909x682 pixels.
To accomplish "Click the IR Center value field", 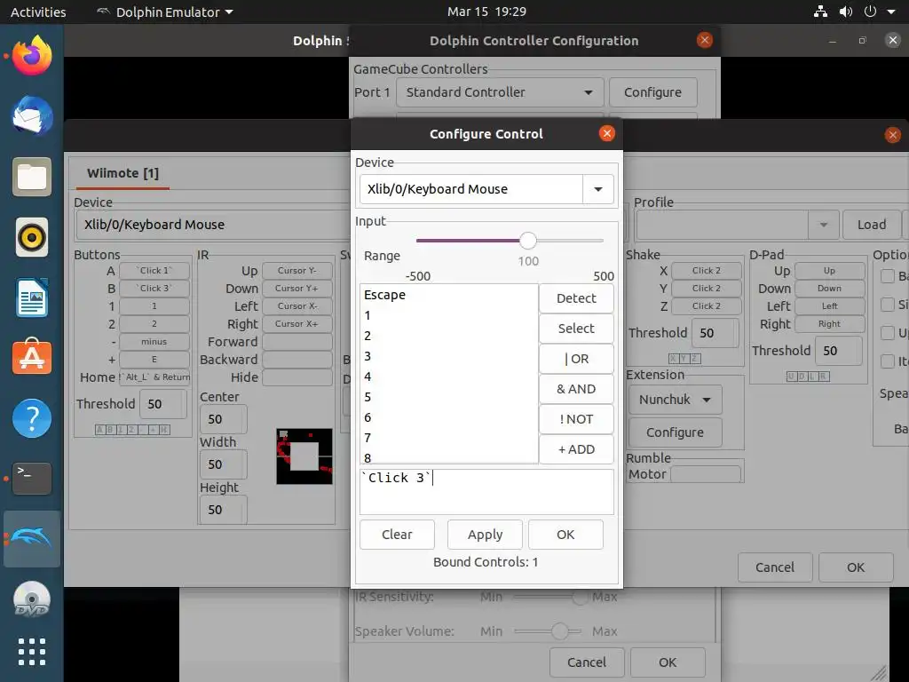I will point(223,419).
